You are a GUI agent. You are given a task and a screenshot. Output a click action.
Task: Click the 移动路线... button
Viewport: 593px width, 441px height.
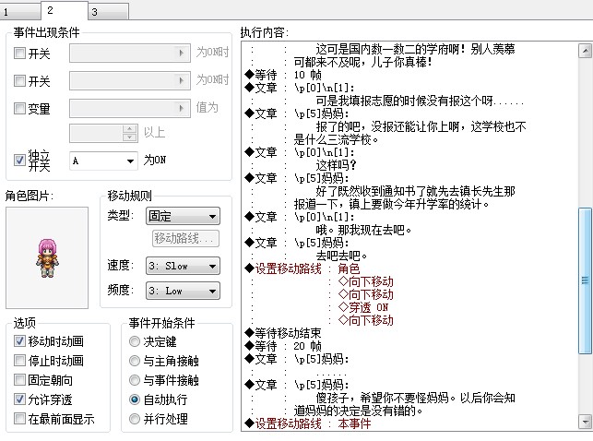(x=185, y=238)
